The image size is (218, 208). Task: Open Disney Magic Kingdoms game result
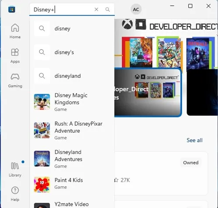click(x=72, y=102)
